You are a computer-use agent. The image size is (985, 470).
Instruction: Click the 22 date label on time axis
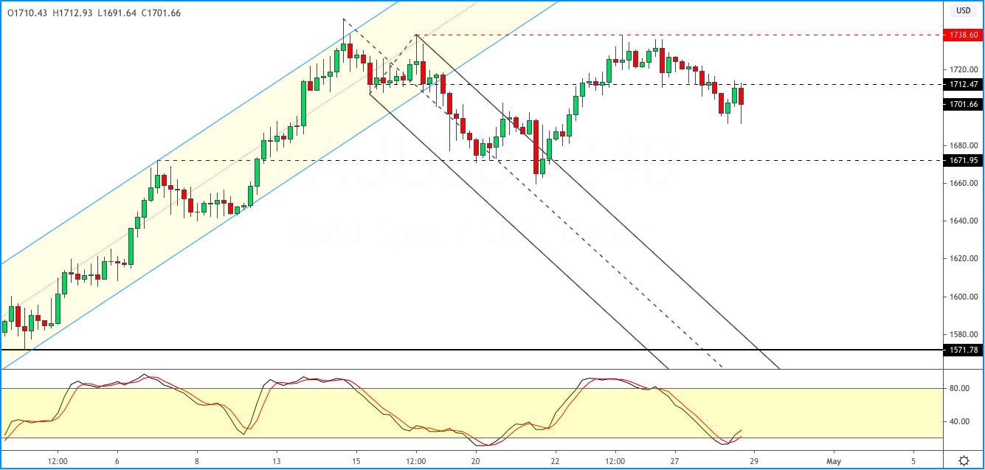pyautogui.click(x=555, y=460)
